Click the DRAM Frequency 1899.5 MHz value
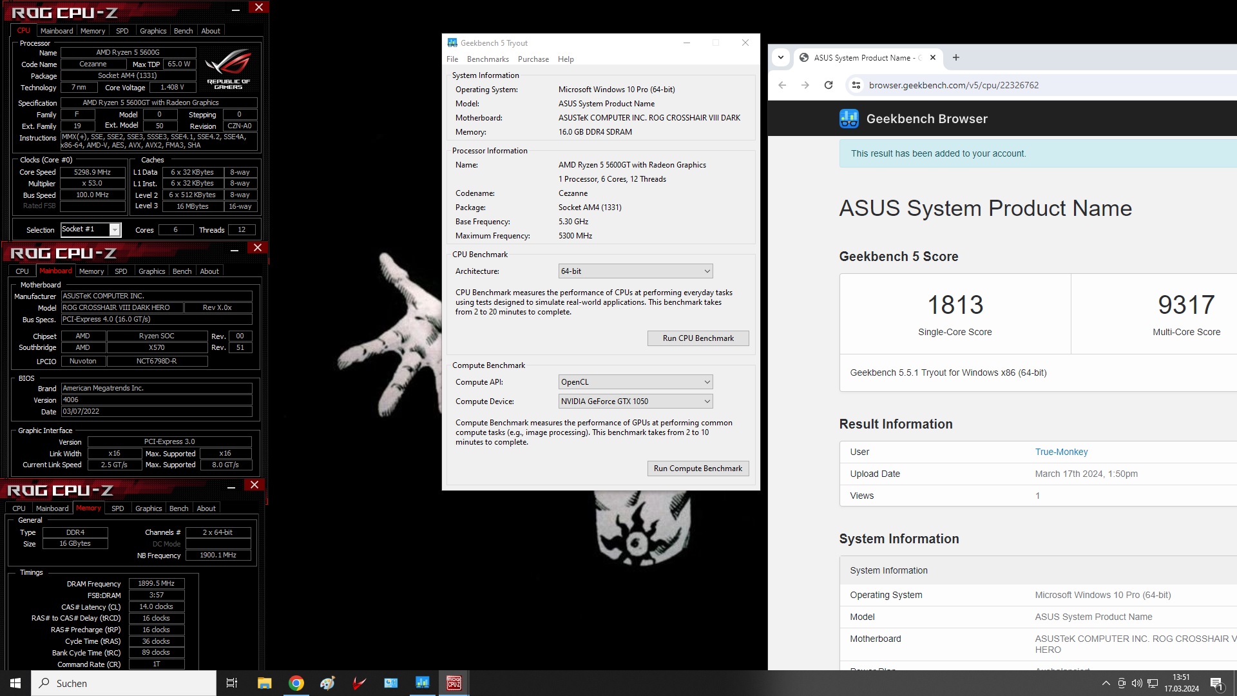Screen dimensions: 1237x696 [156, 584]
